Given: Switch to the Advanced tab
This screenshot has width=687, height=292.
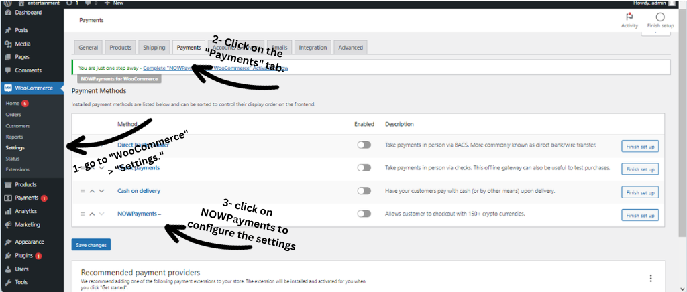Looking at the screenshot, I should (350, 48).
